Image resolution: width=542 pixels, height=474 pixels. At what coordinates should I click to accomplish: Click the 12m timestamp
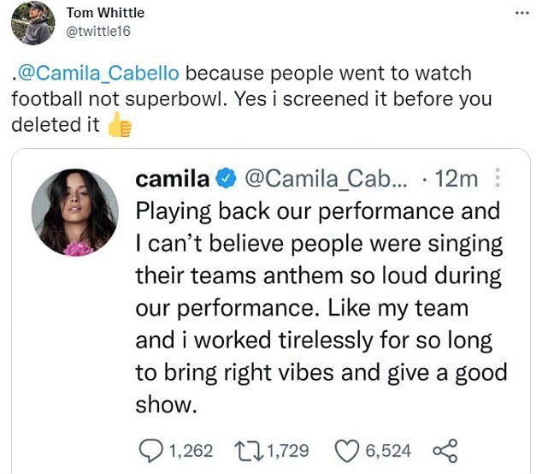pyautogui.click(x=456, y=179)
